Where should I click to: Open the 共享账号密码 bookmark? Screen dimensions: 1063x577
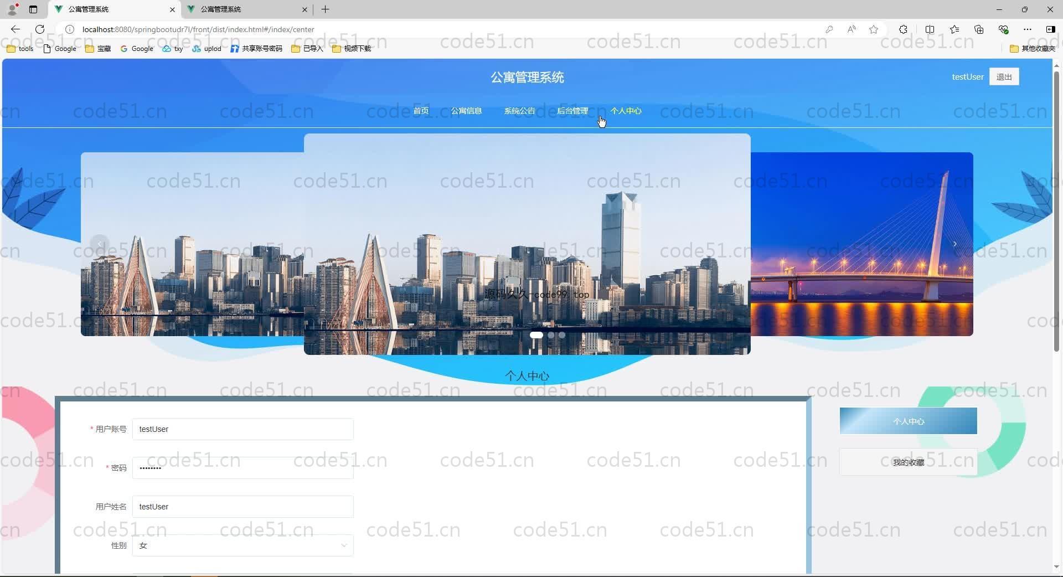pyautogui.click(x=256, y=49)
